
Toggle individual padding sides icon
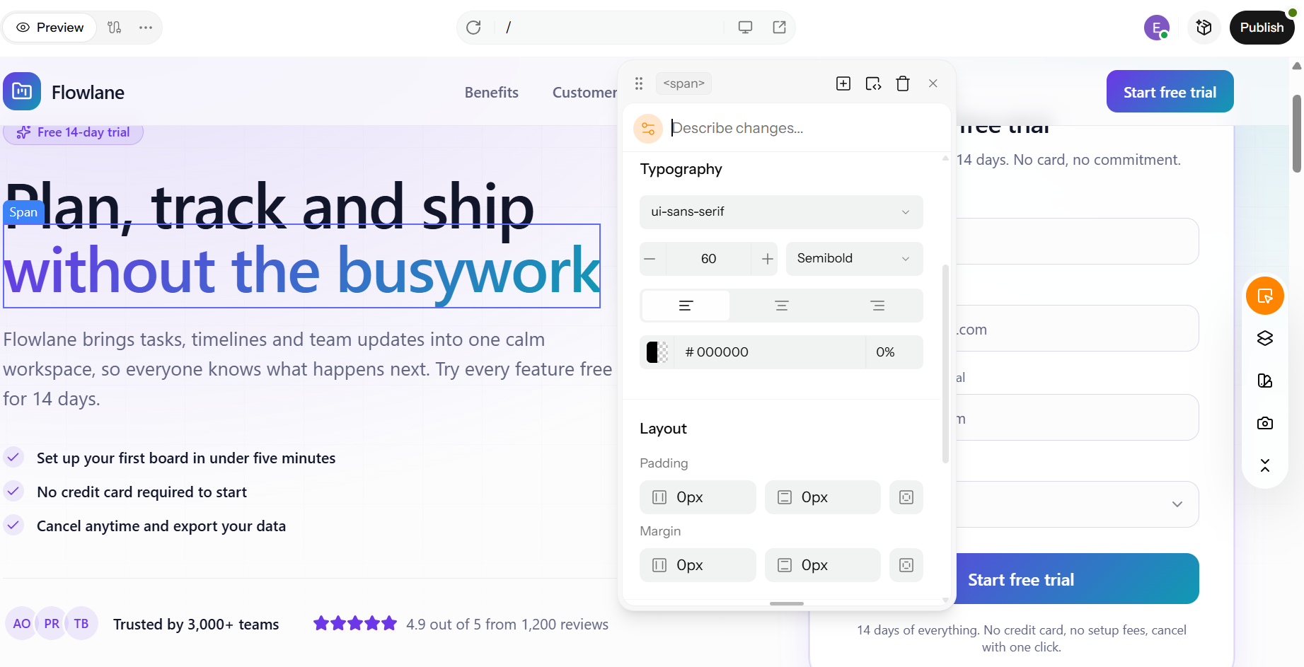pyautogui.click(x=906, y=497)
